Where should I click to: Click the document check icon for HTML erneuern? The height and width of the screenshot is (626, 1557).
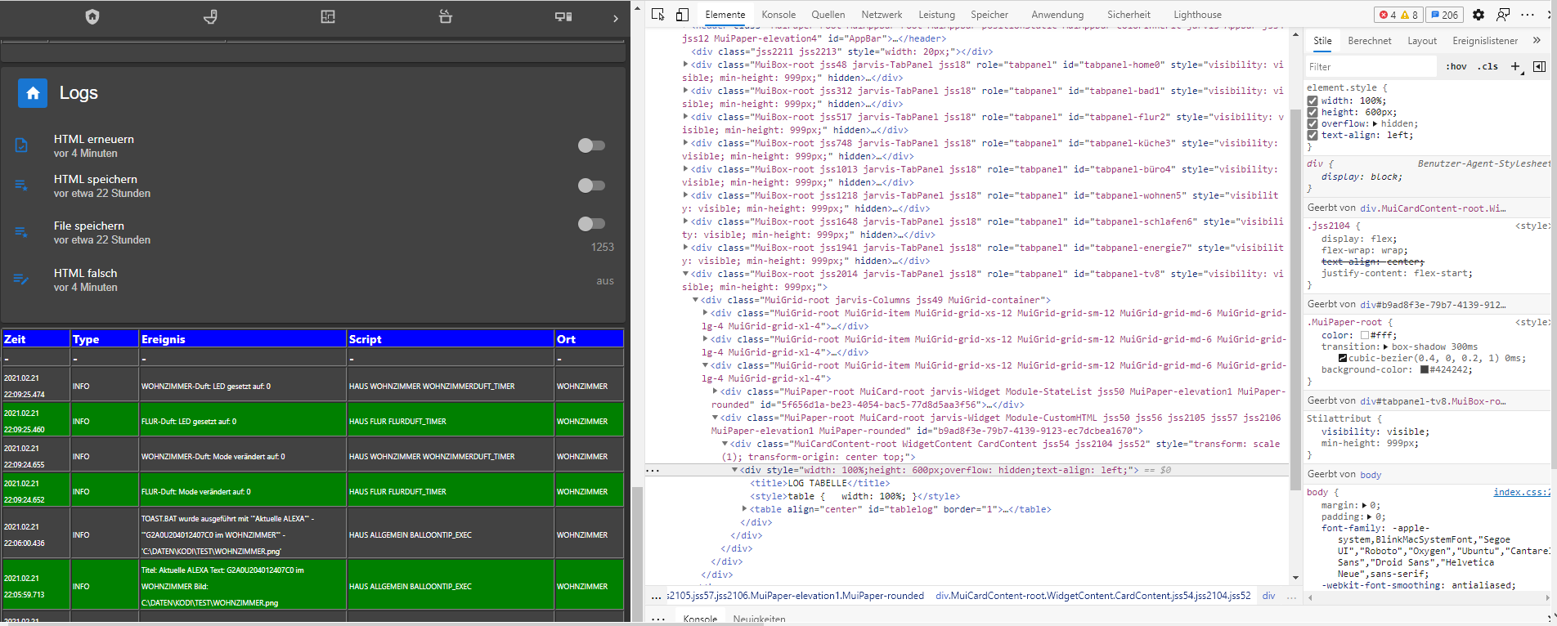(21, 145)
